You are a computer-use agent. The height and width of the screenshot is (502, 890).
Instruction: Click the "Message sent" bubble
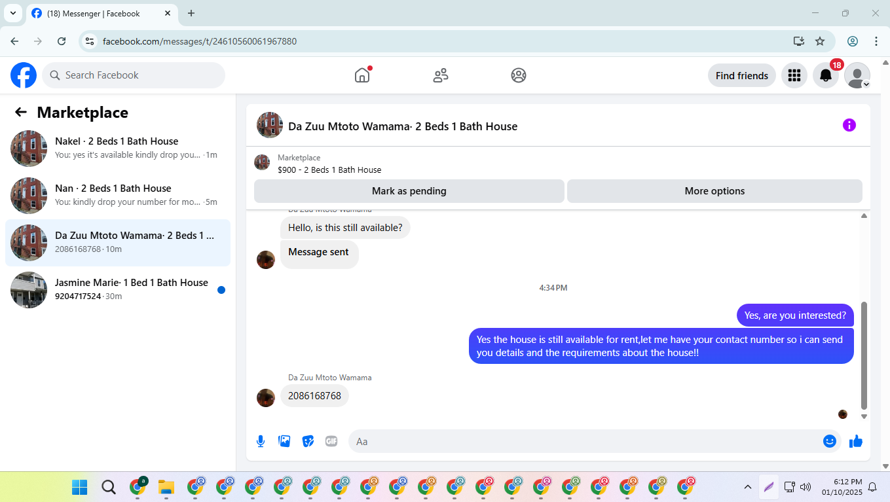pos(319,254)
